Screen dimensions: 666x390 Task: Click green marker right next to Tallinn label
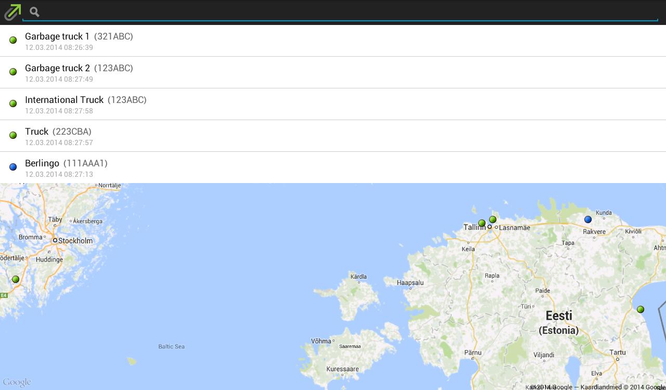(482, 223)
